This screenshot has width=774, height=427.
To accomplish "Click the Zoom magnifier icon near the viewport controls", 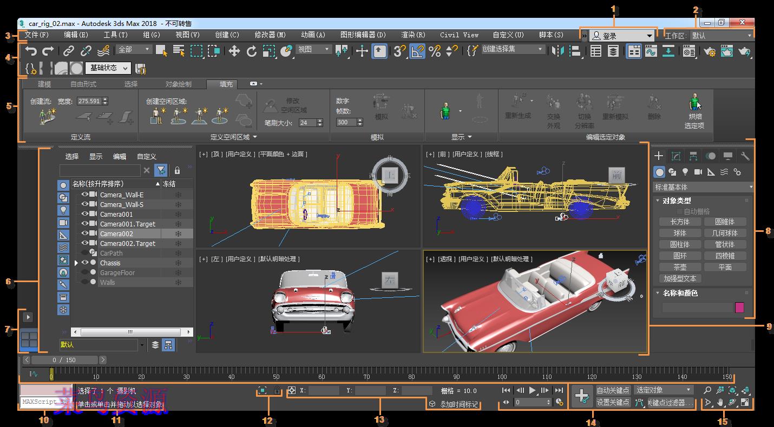I will coord(706,390).
